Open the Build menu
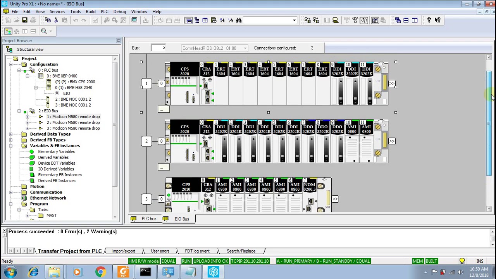 (91, 12)
